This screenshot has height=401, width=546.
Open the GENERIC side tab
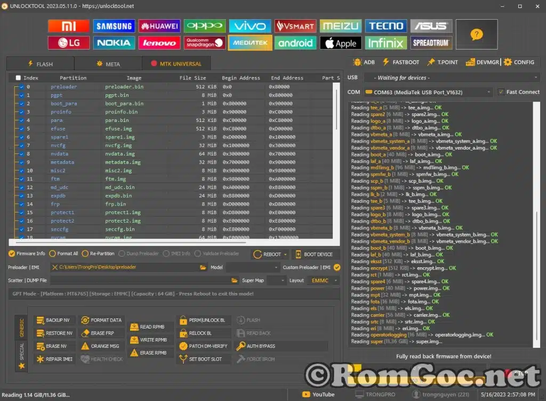21,328
